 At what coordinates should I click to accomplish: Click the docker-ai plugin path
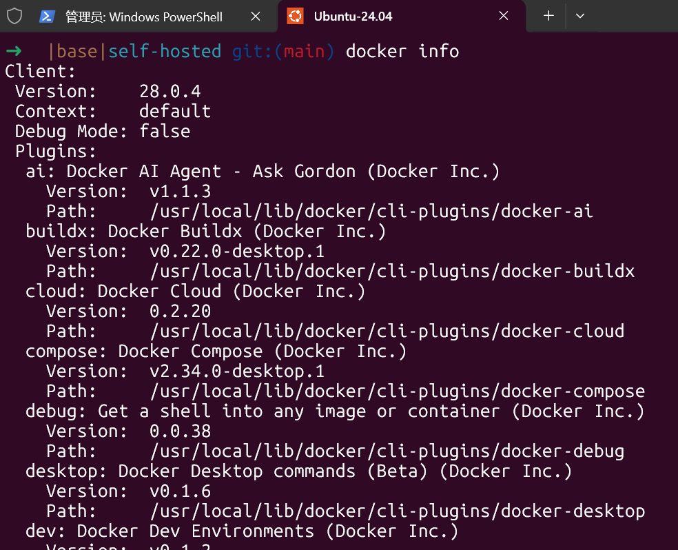click(x=371, y=212)
